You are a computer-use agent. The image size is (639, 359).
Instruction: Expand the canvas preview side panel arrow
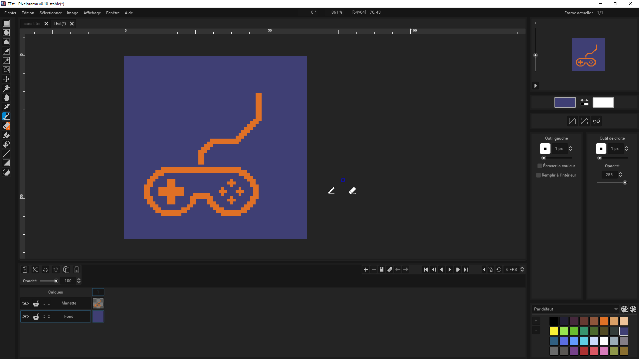point(535,86)
